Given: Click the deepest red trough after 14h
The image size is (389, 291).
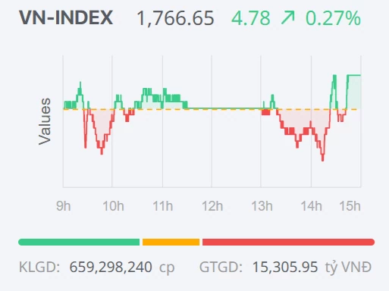Looking at the screenshot, I should (x=322, y=158).
